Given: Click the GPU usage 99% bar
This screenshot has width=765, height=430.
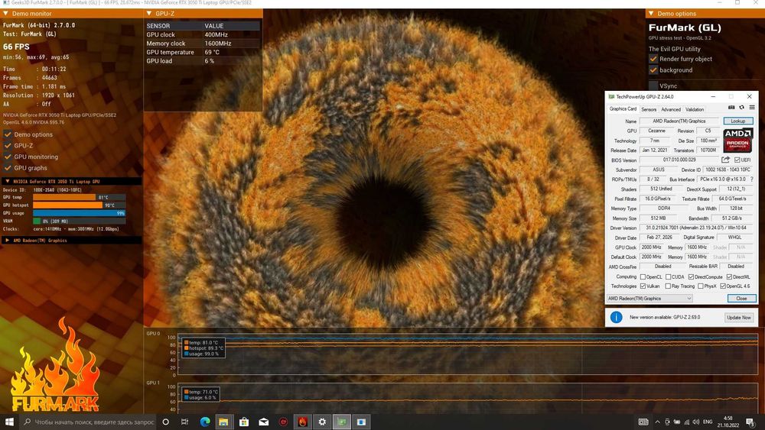Looking at the screenshot, I should pos(79,213).
